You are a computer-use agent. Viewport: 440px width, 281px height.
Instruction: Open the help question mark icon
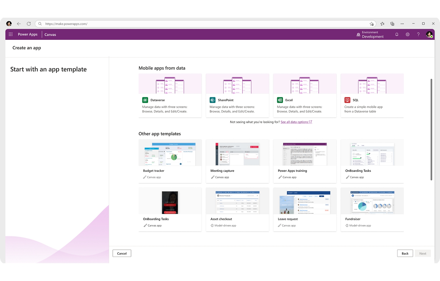(x=418, y=34)
